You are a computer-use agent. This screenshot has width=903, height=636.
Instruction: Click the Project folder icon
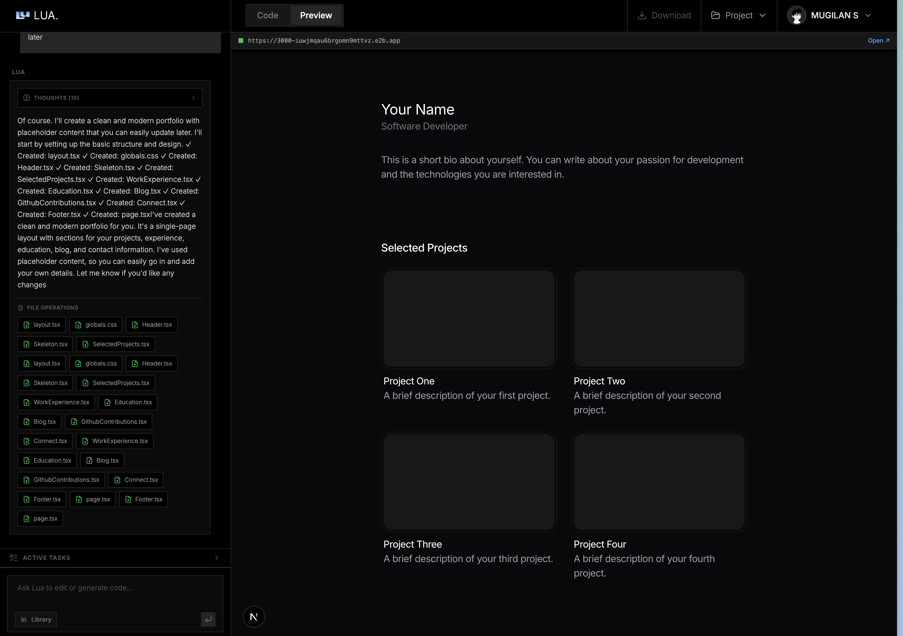(716, 15)
